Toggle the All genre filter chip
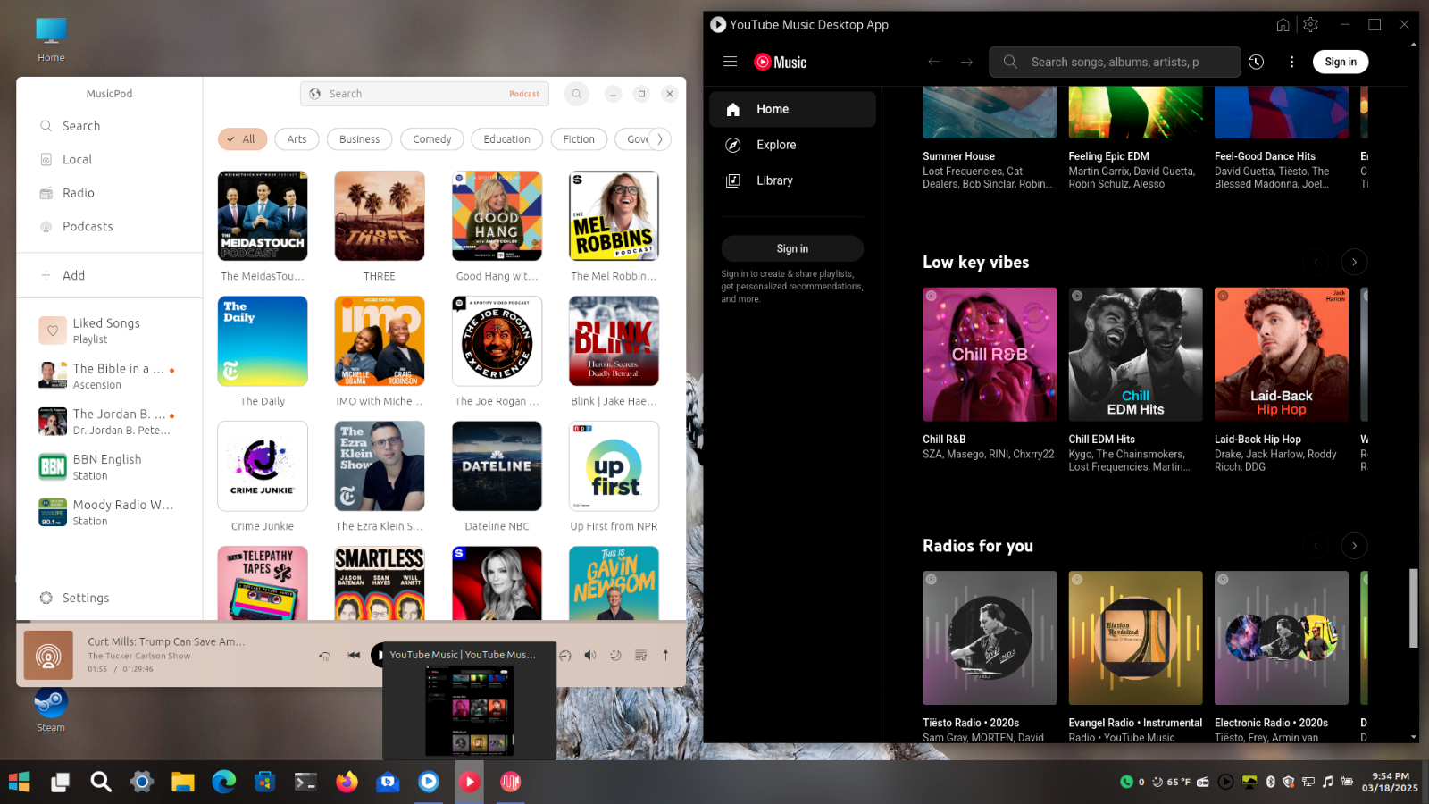 [242, 139]
